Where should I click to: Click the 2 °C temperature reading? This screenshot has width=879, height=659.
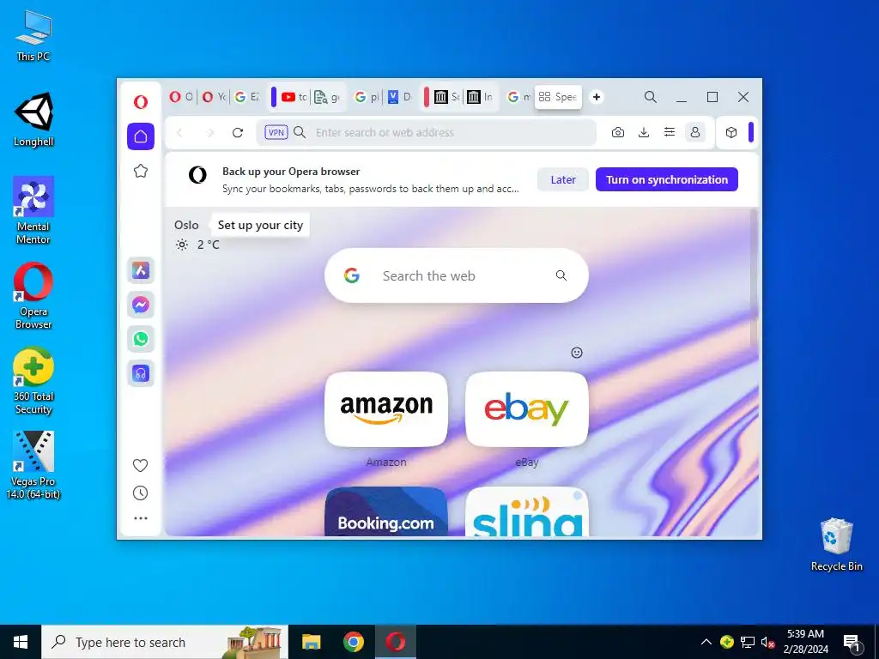click(208, 245)
